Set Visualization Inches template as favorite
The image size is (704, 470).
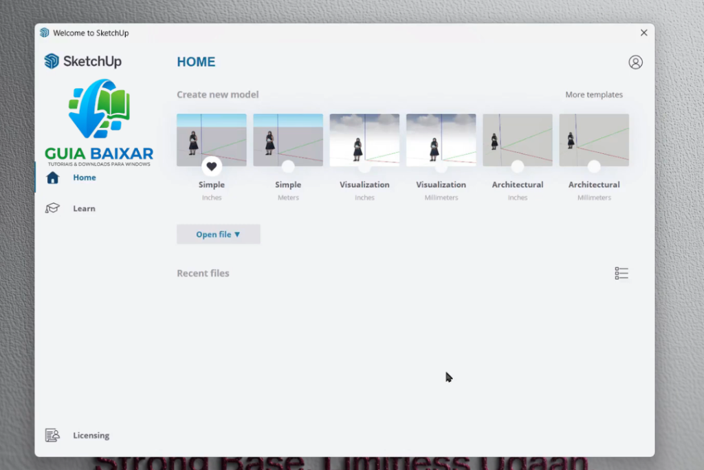click(364, 167)
